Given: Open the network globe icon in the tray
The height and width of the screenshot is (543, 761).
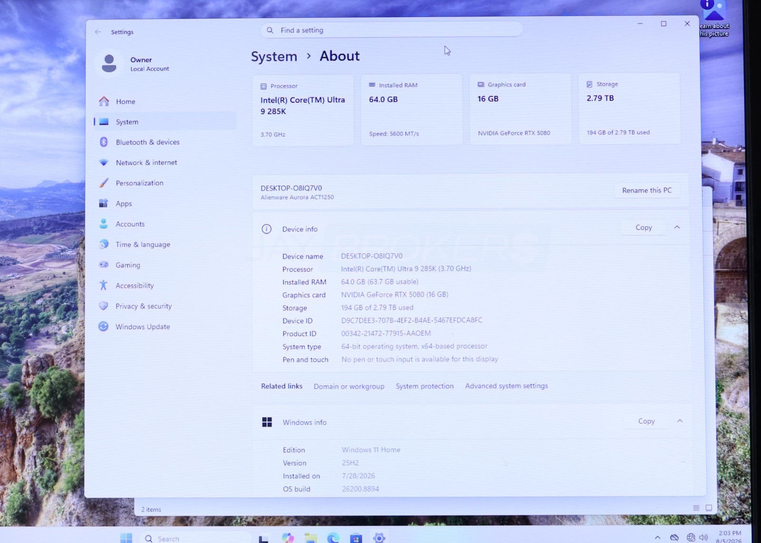Looking at the screenshot, I should pos(691,538).
